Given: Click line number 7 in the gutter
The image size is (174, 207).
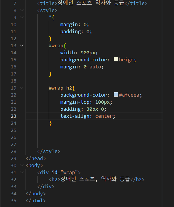Looking at the screenshot, I should 15,3.
